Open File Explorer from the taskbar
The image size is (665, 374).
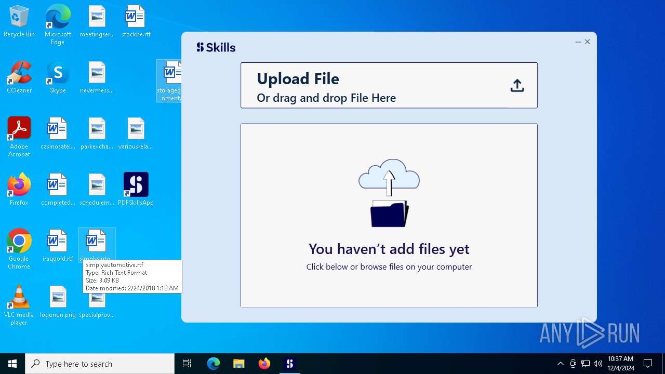point(238,364)
